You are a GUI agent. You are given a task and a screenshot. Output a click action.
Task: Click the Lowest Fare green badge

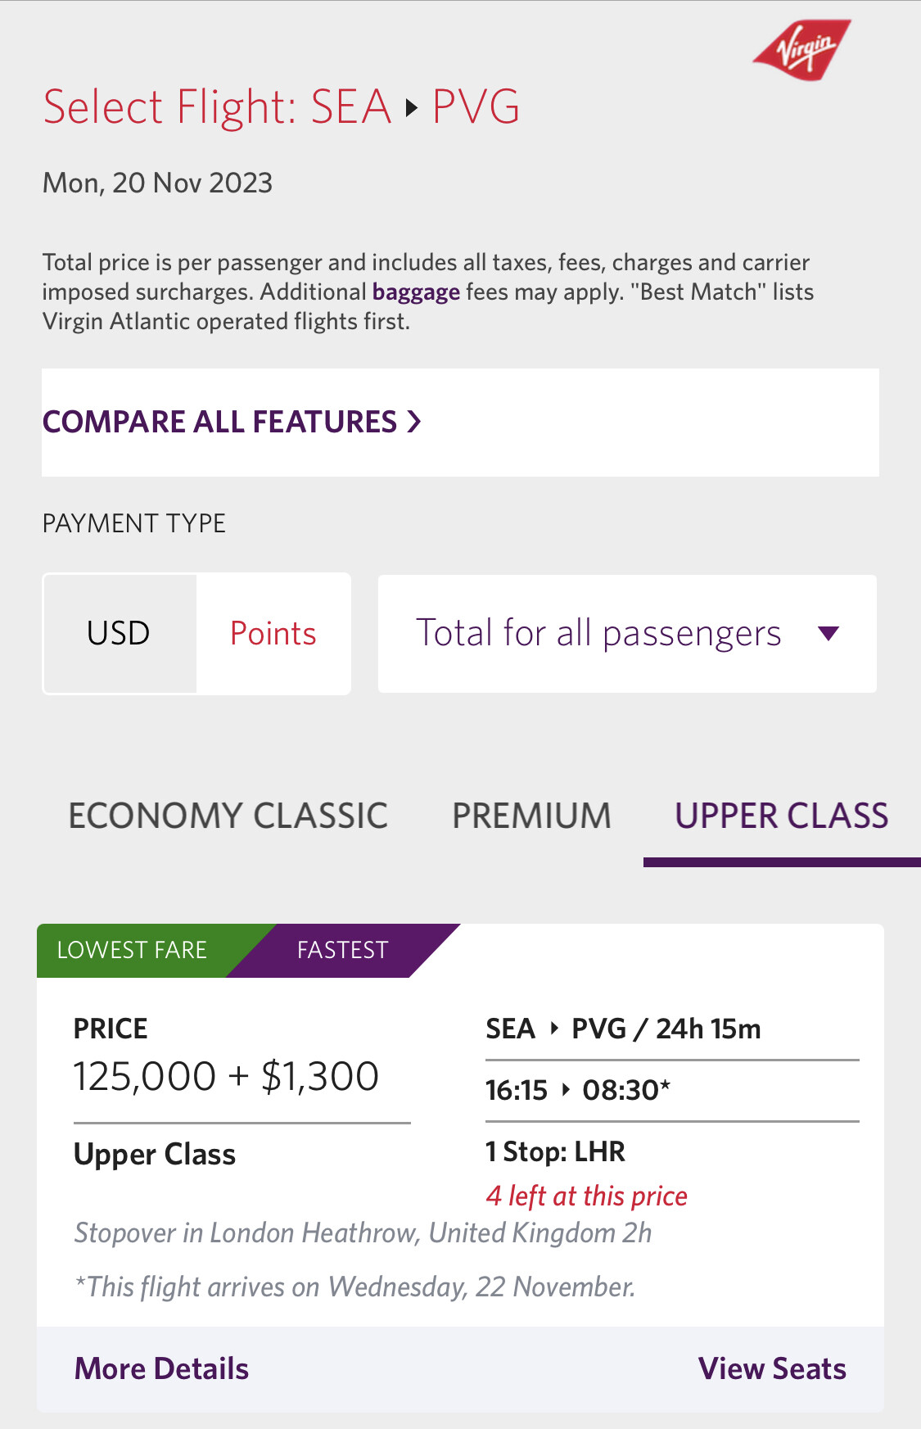pos(143,950)
